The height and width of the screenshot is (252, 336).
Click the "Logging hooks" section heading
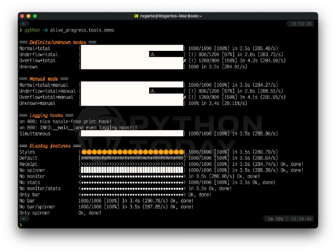46,115
